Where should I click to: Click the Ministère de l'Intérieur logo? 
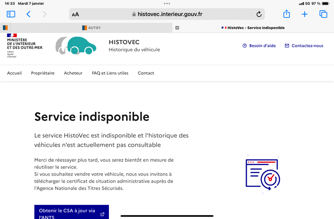pyautogui.click(x=25, y=45)
